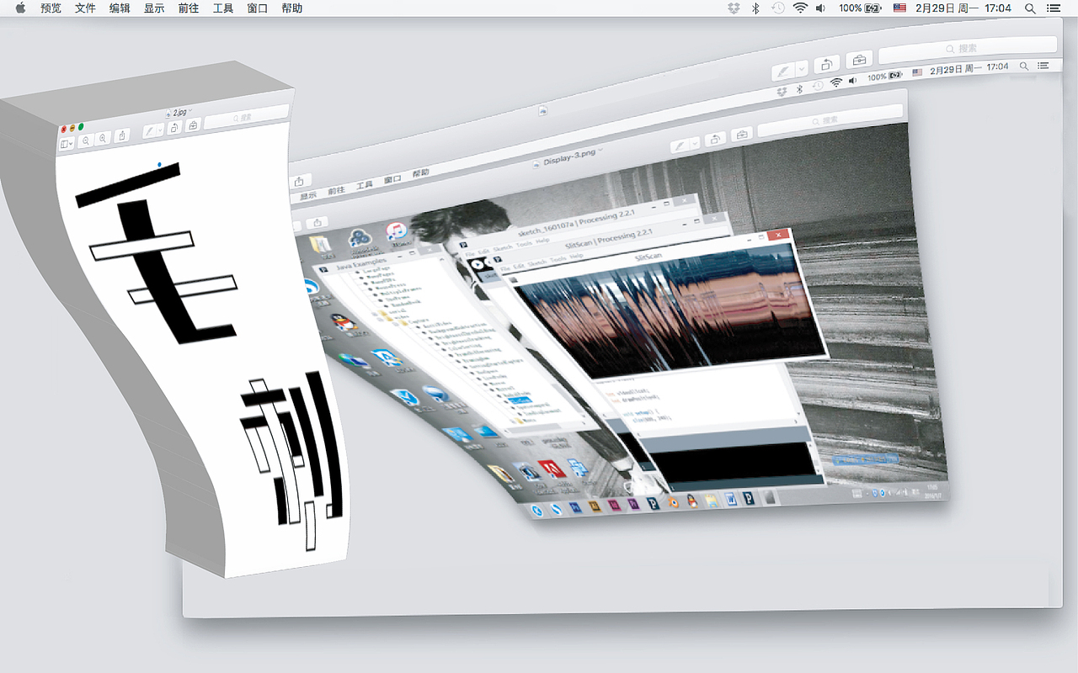1078x673 pixels.
Task: Open toolbox icon in Display-3.png window
Action: (x=741, y=135)
